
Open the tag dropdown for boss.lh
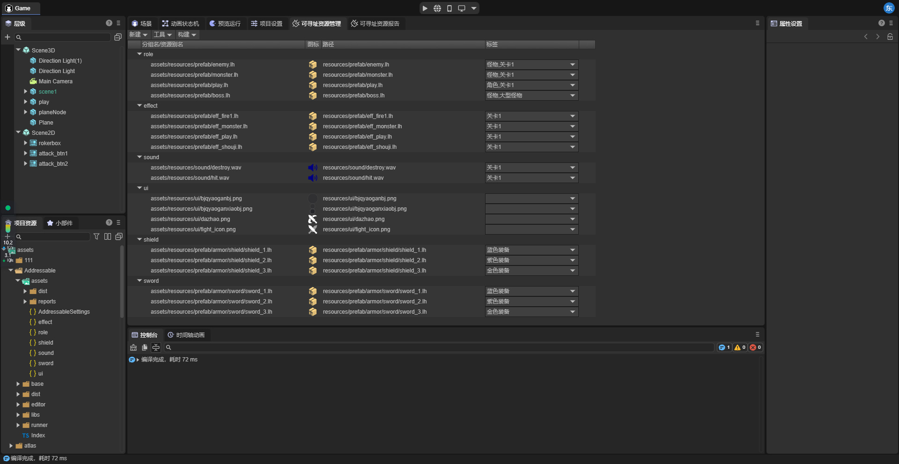pyautogui.click(x=572, y=96)
